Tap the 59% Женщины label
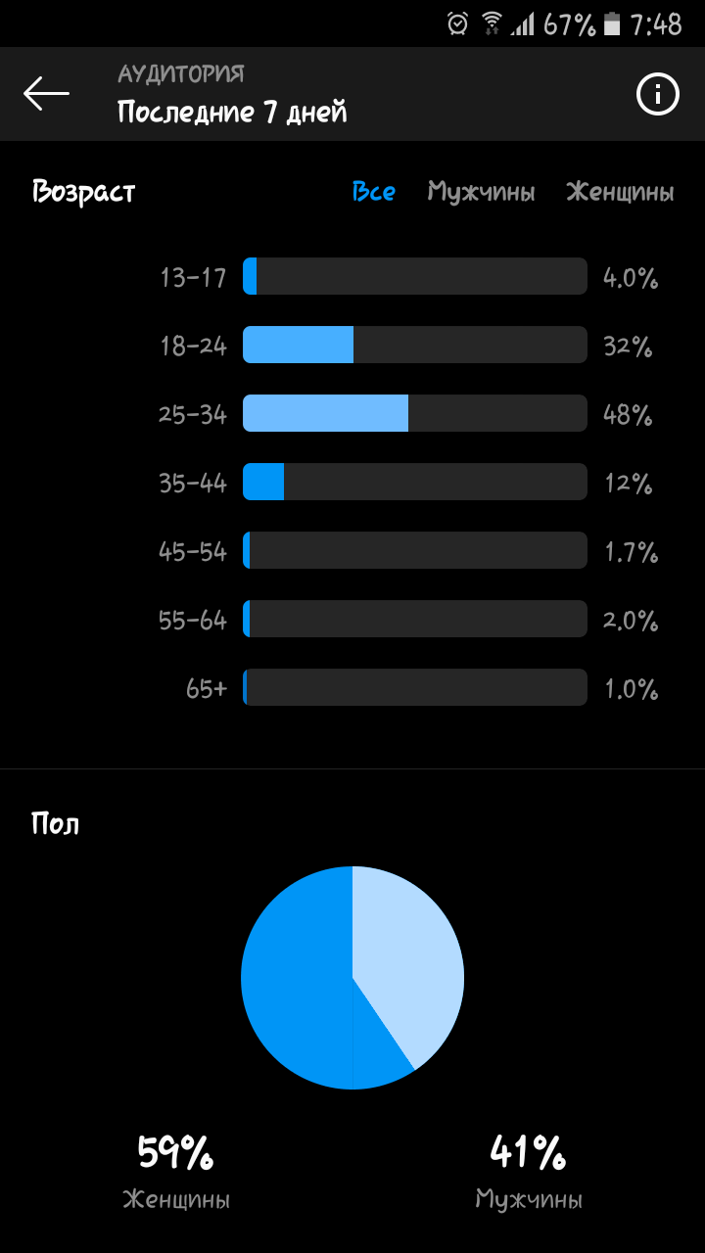The width and height of the screenshot is (705, 1253). point(176,1172)
